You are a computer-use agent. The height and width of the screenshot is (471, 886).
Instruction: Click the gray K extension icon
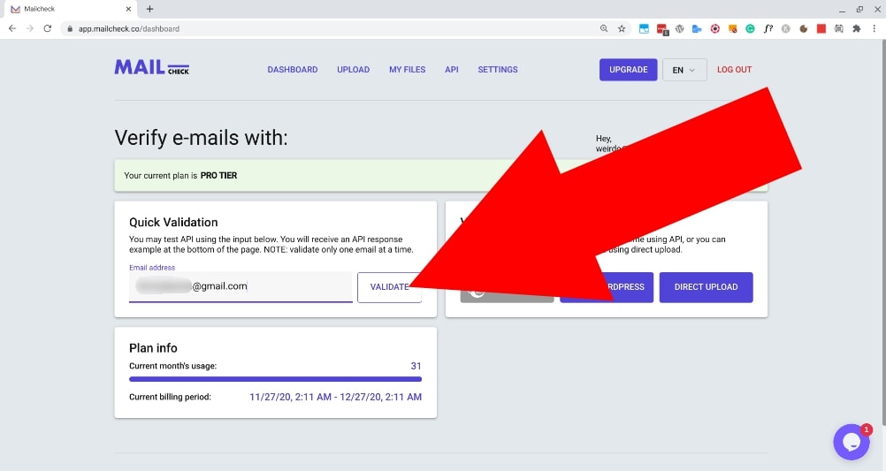[785, 29]
